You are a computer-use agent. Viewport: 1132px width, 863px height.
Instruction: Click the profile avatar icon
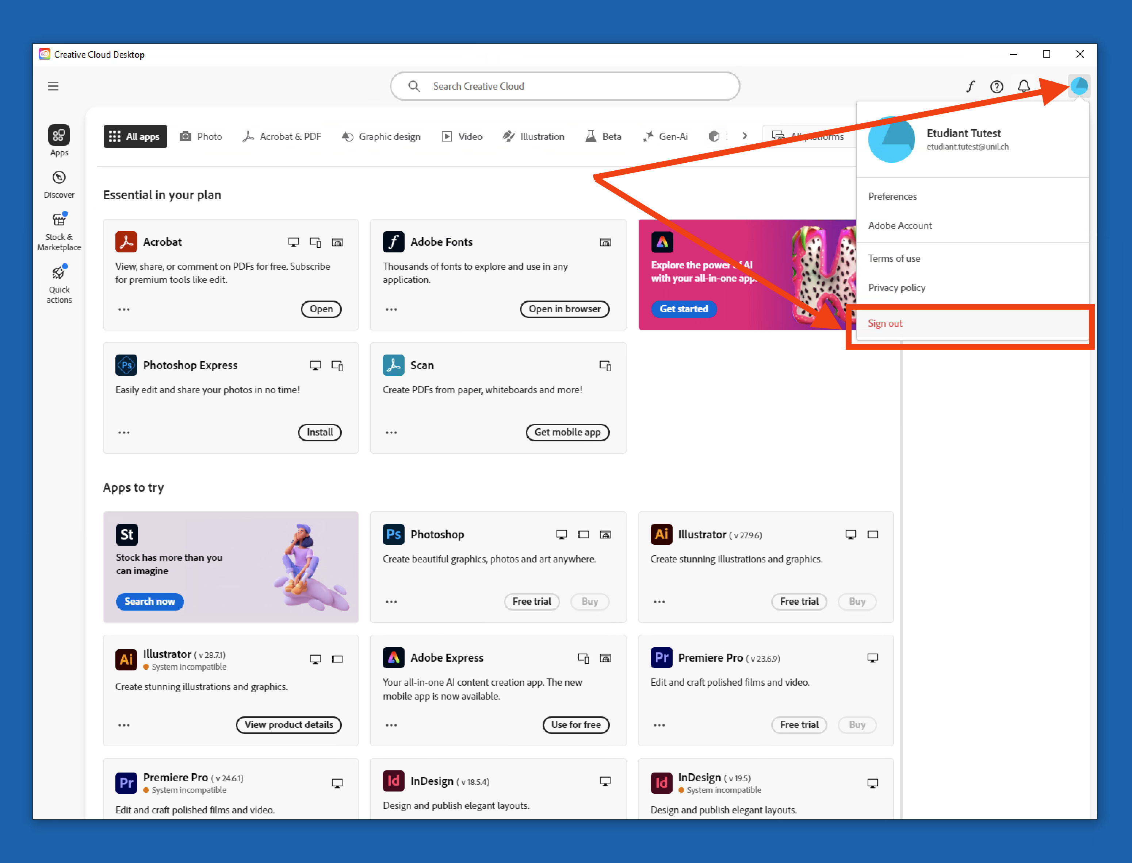pyautogui.click(x=1079, y=86)
